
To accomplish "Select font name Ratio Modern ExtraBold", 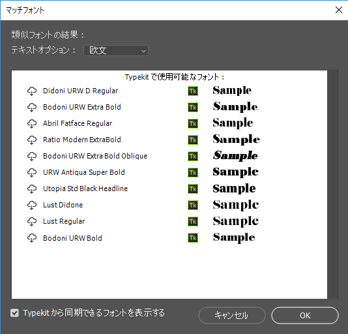I will pos(82,140).
